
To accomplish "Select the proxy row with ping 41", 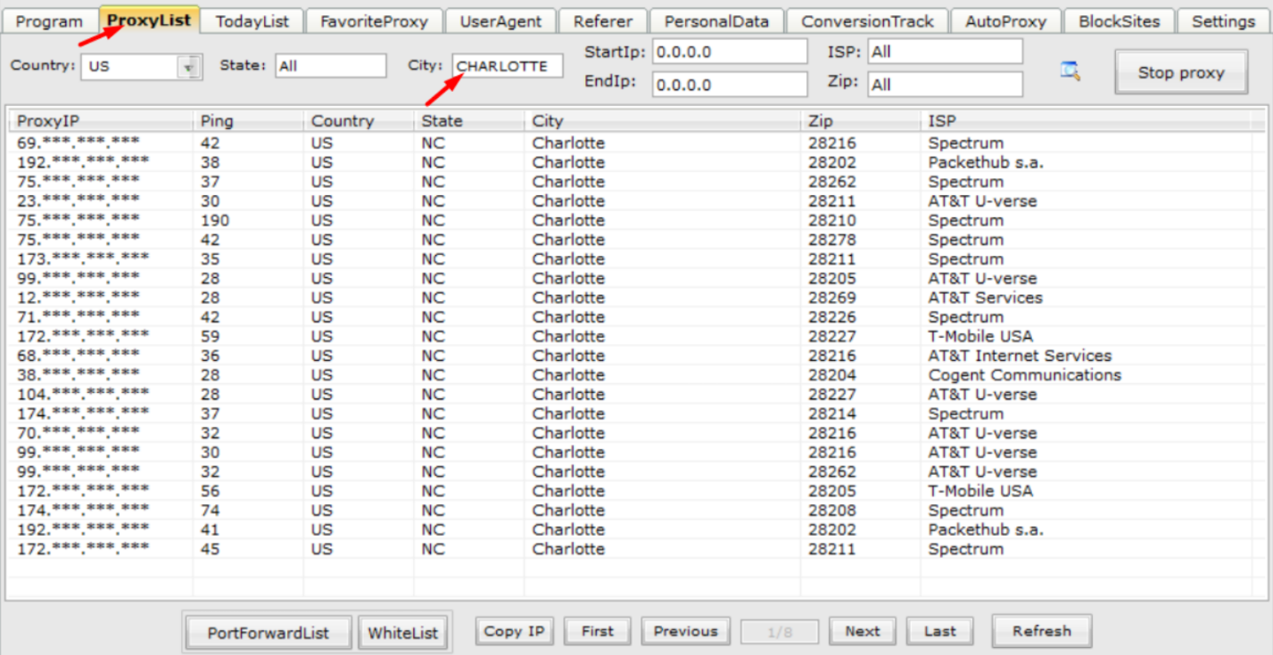I will (x=636, y=529).
